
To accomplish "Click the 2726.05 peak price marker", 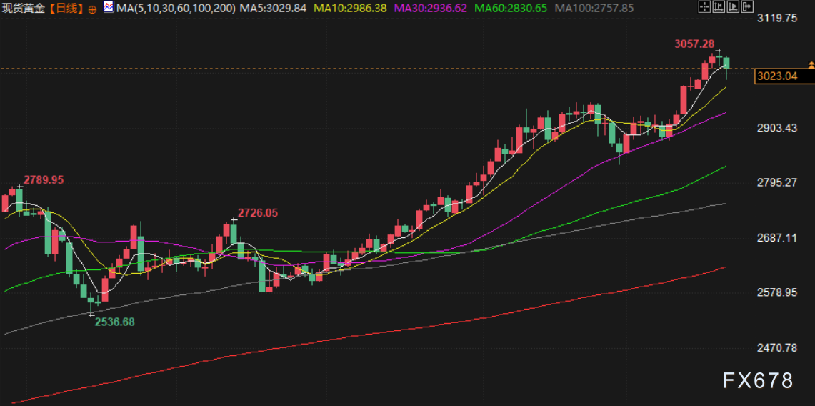I will pyautogui.click(x=258, y=212).
